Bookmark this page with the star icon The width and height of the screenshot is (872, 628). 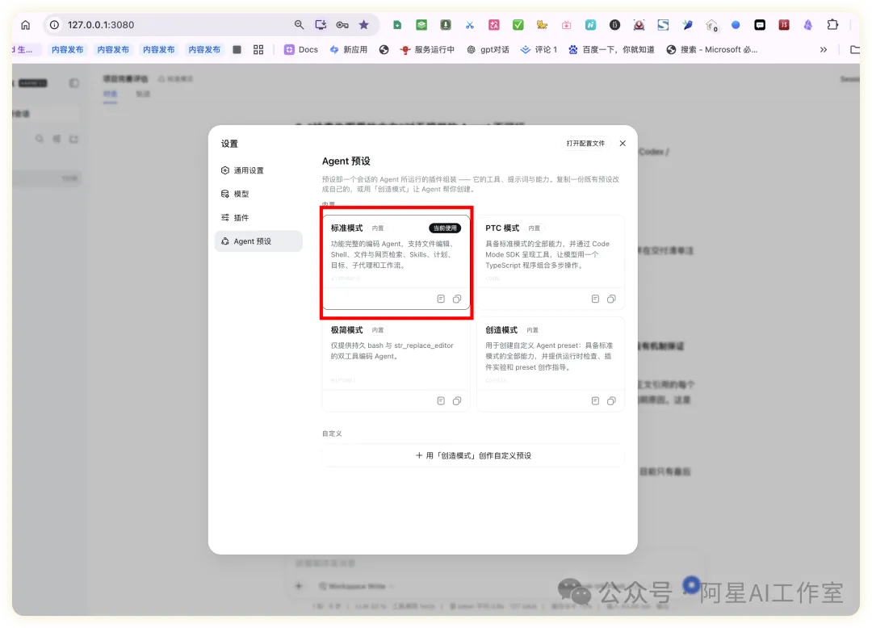tap(363, 25)
